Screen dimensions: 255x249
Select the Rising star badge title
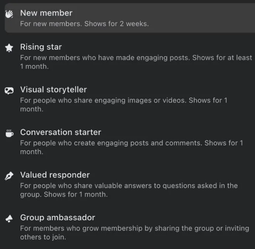click(41, 47)
